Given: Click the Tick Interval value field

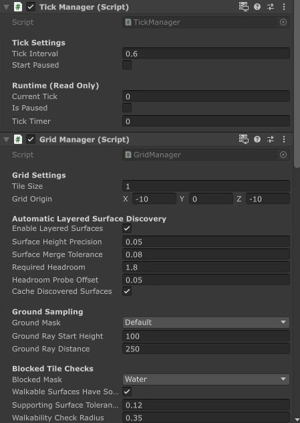Looking at the screenshot, I should pyautogui.click(x=206, y=54).
